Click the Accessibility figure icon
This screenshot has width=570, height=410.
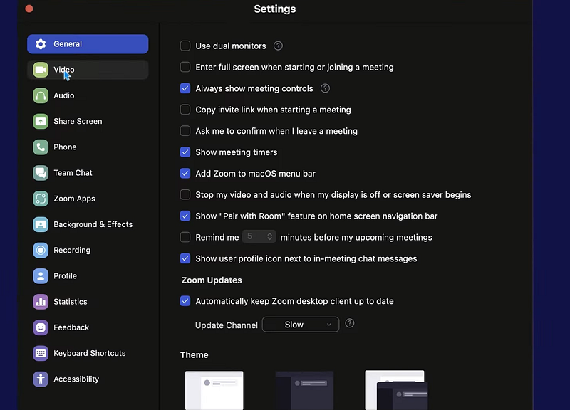(41, 379)
